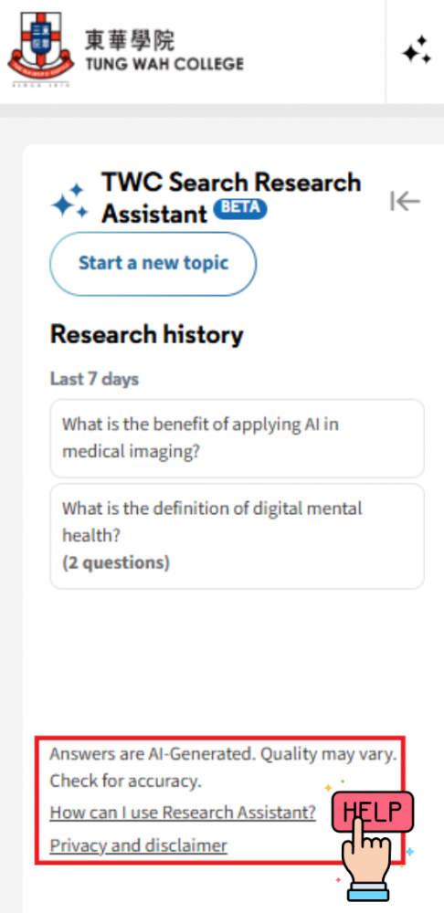Screen dimensions: 444x913
Task: Open 'How can I use Research Assistant?' link
Action: point(183,813)
